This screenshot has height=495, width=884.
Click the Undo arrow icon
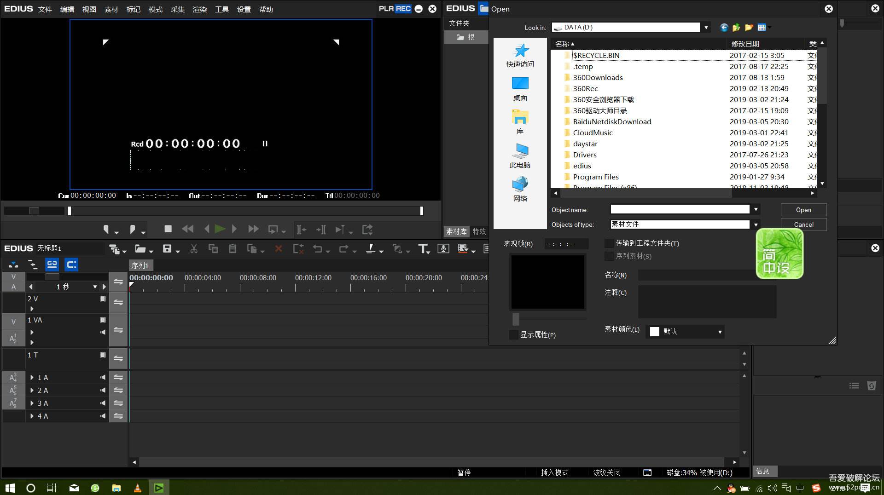point(318,249)
